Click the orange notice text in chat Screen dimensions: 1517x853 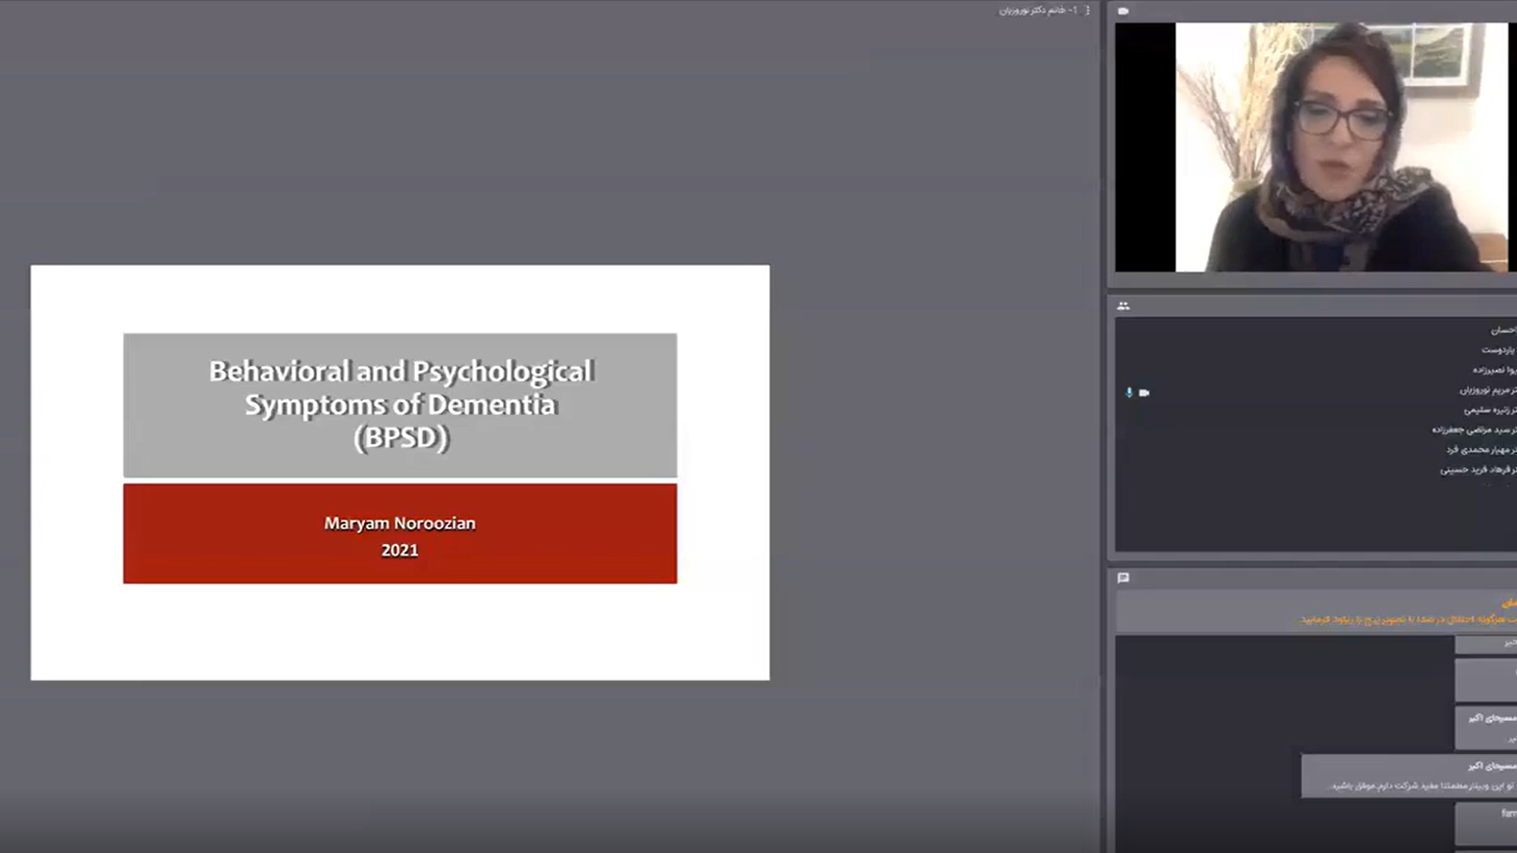pyautogui.click(x=1407, y=619)
